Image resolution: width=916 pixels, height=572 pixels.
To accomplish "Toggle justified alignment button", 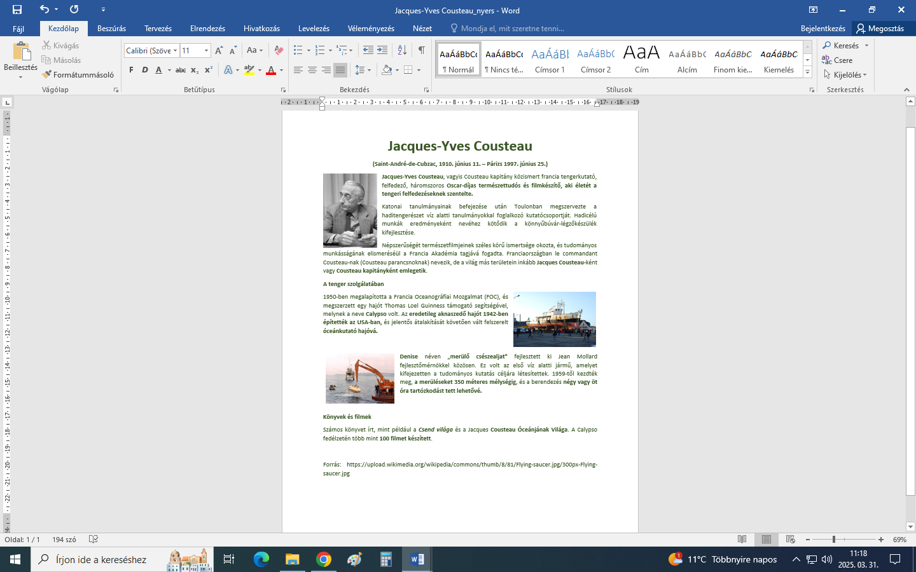I will 340,70.
